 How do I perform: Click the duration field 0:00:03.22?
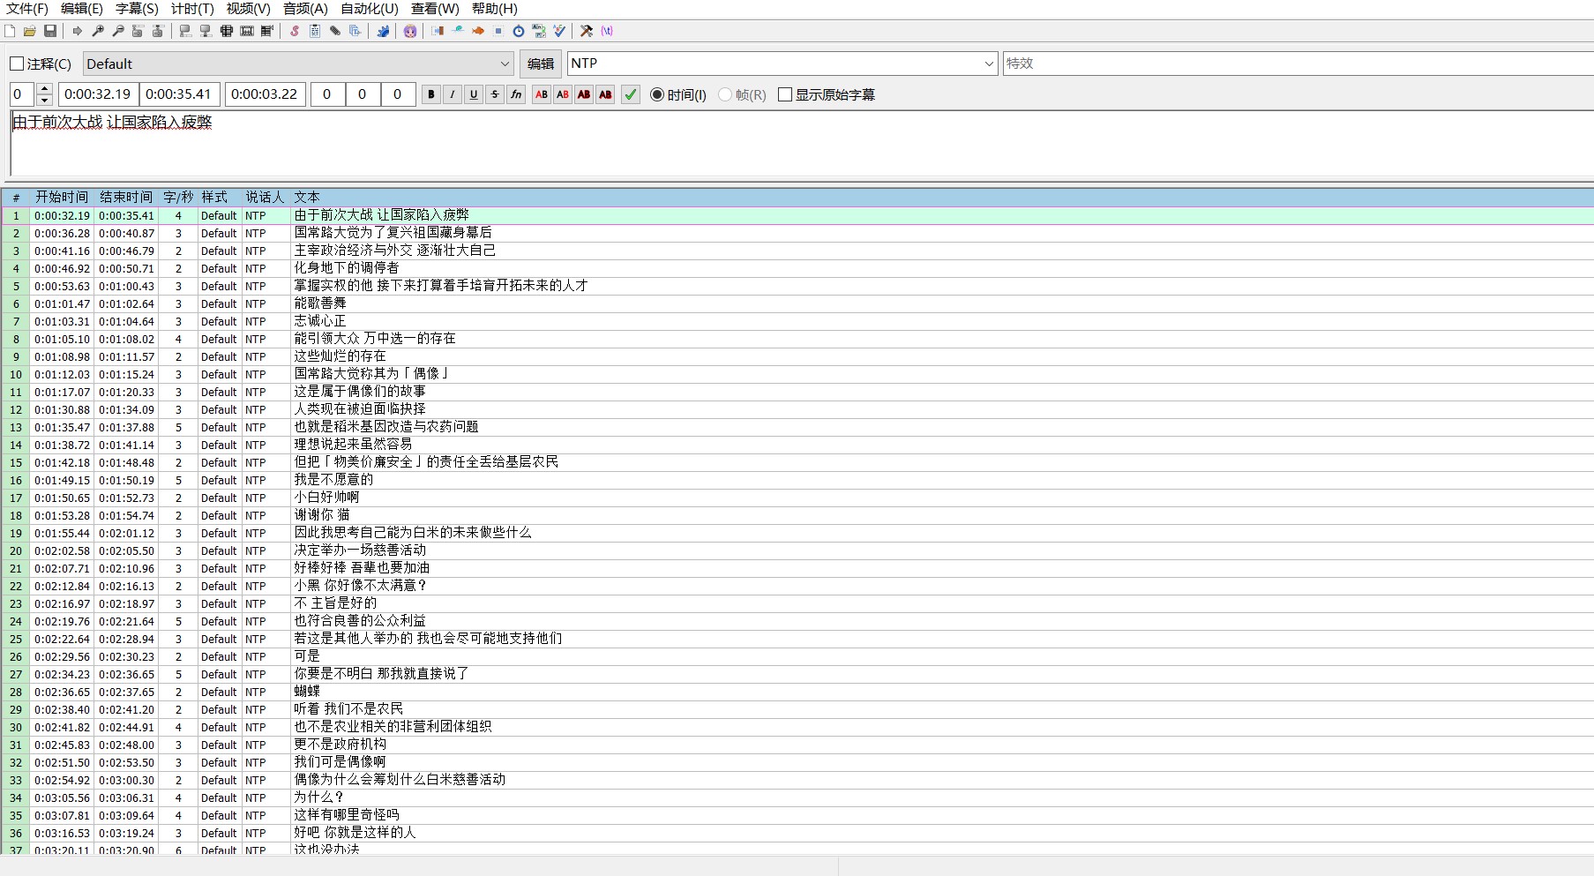266,94
